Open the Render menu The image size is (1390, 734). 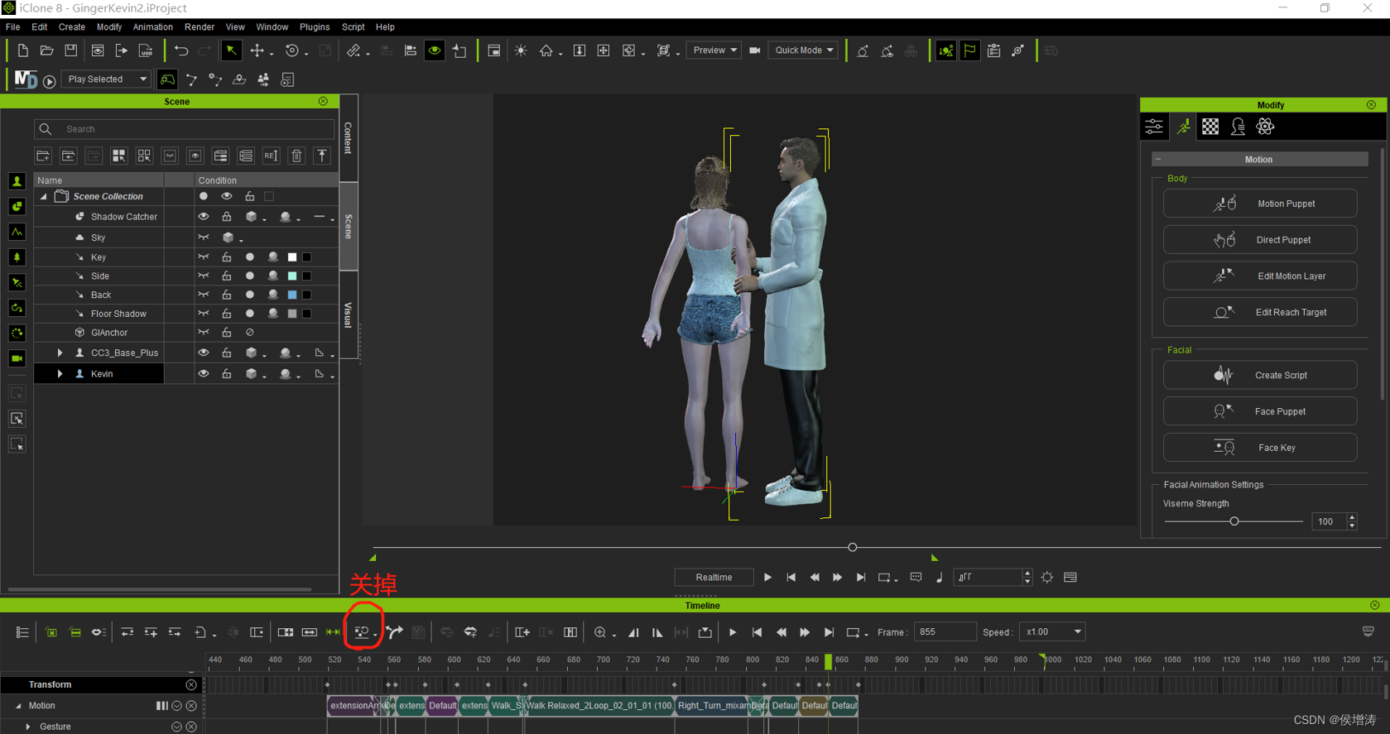point(199,27)
